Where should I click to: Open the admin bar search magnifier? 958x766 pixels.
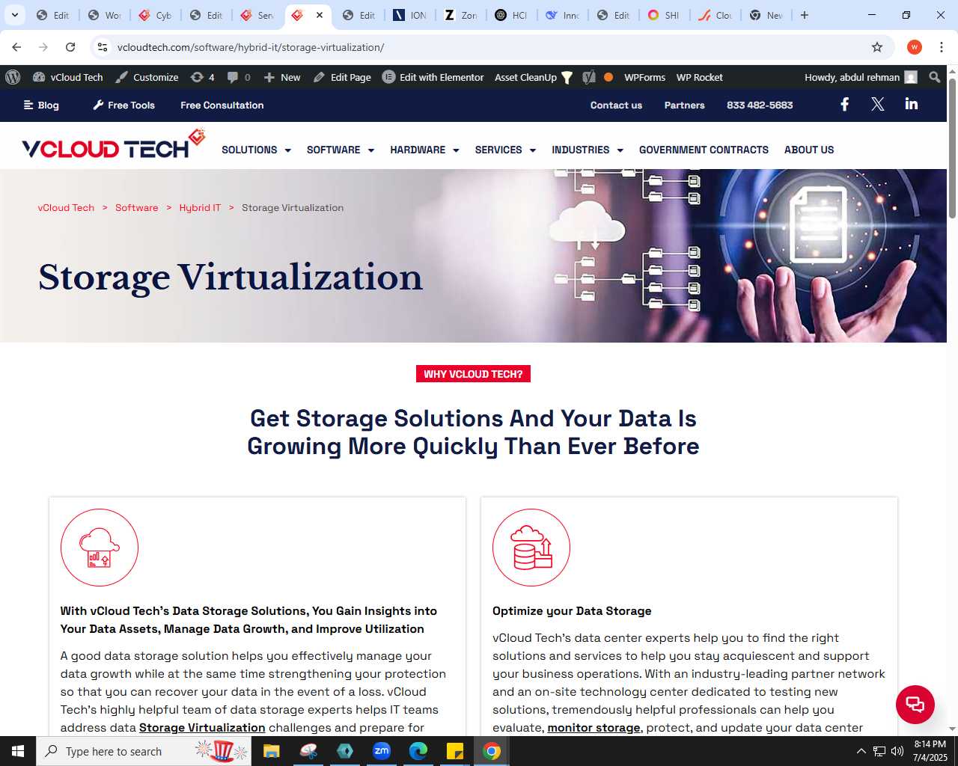[x=934, y=77]
